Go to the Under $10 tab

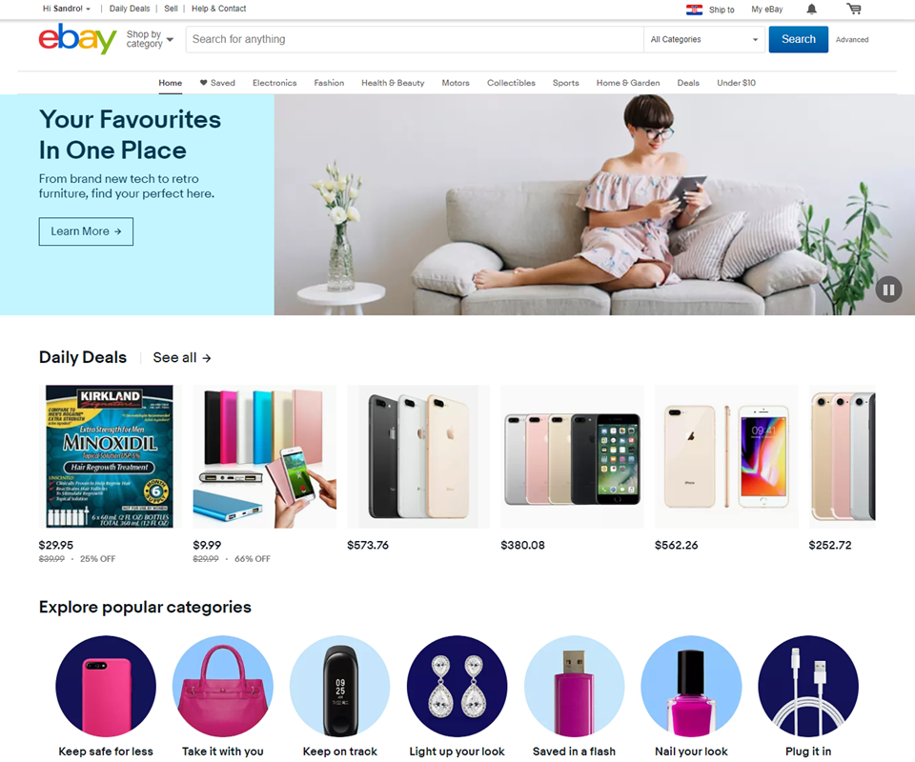coord(736,83)
